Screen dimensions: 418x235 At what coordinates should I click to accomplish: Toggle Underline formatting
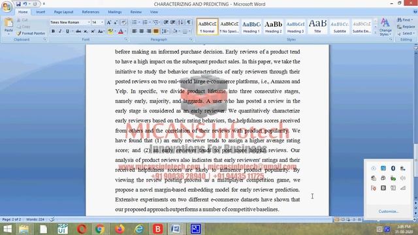[67, 31]
